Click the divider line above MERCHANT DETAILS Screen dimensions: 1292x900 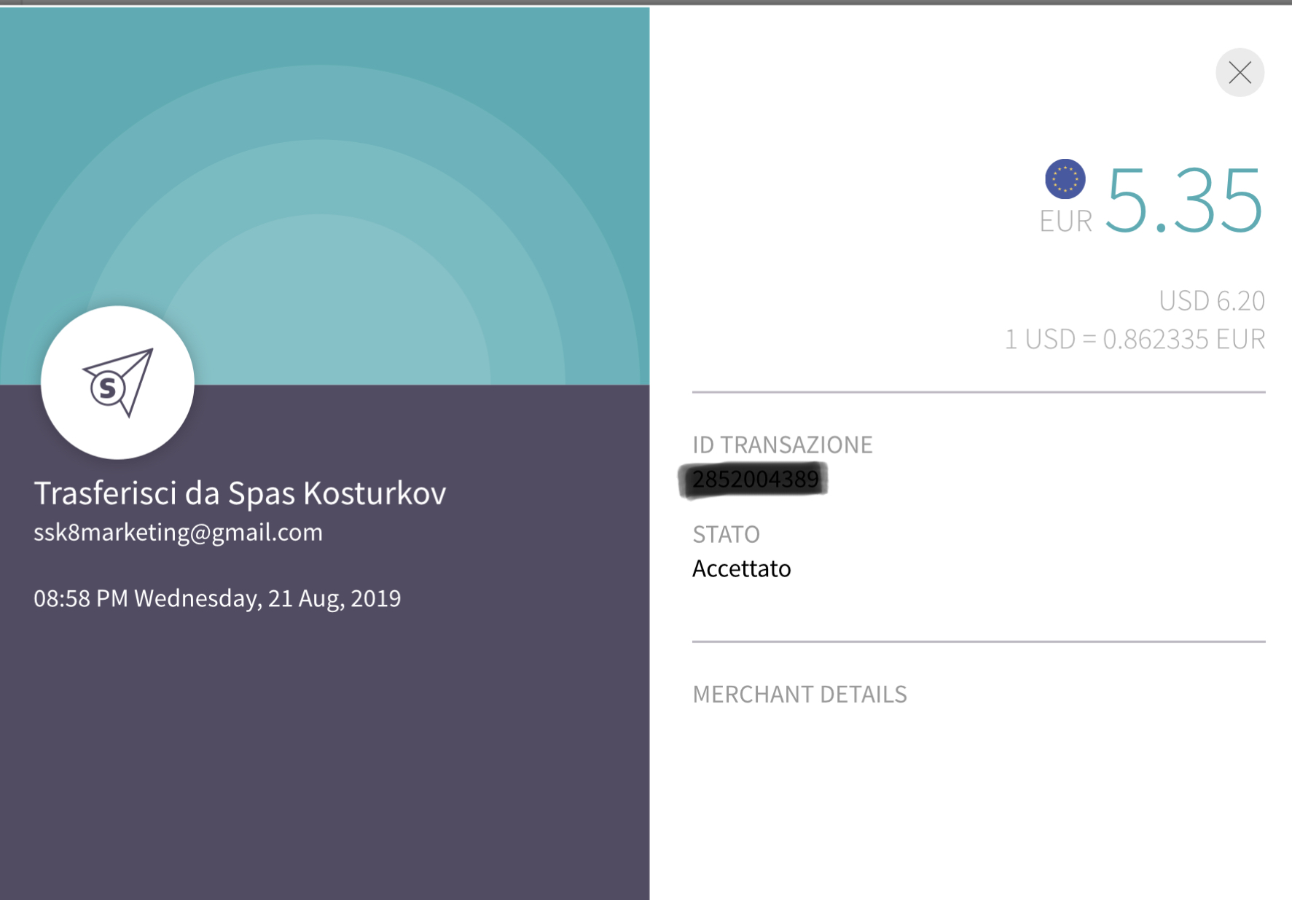click(979, 642)
